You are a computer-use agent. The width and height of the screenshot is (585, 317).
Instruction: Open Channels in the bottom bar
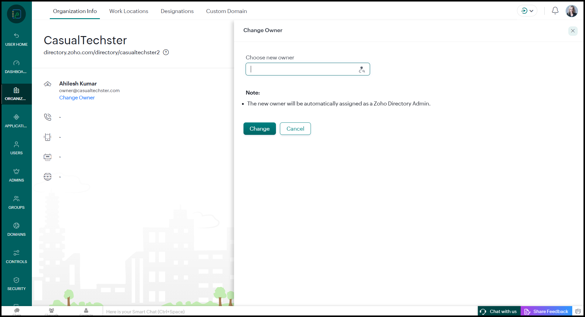[x=51, y=312]
